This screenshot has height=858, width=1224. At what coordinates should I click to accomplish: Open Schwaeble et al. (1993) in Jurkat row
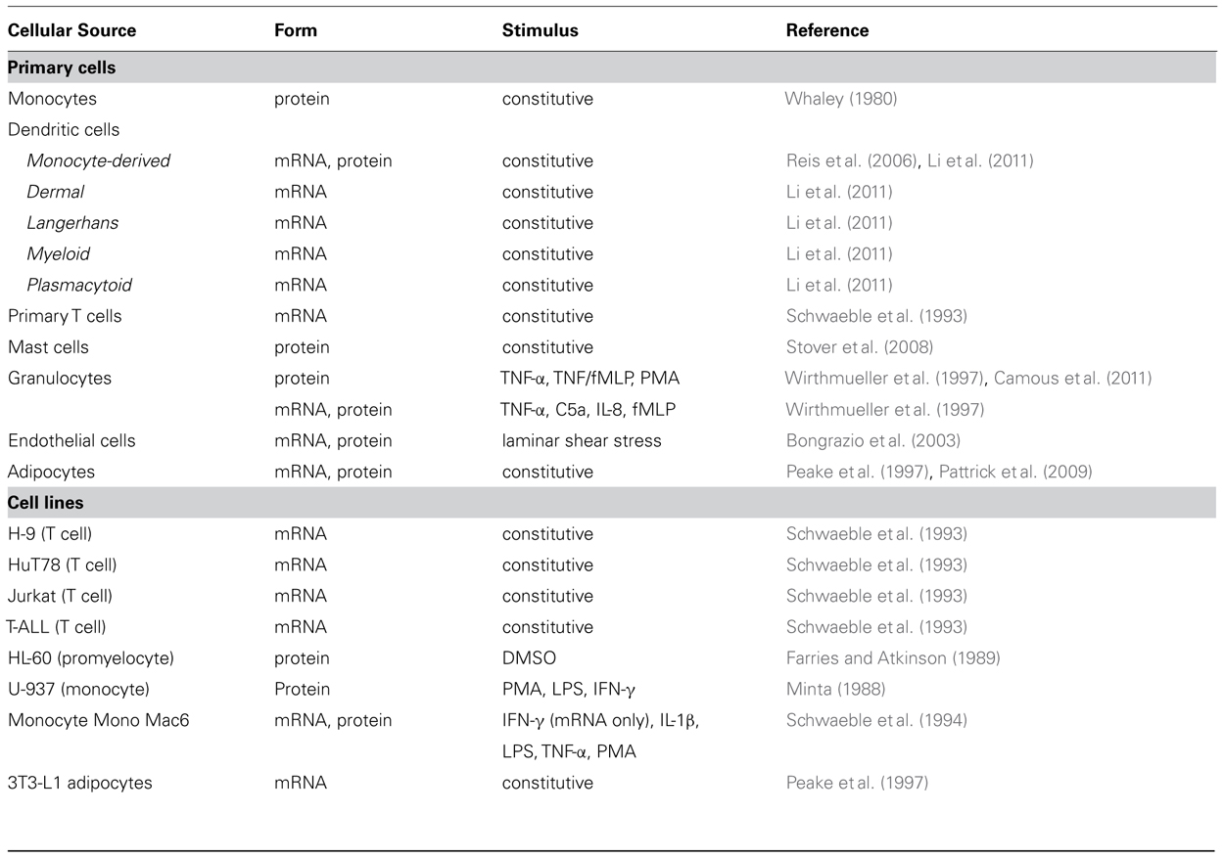point(876,596)
